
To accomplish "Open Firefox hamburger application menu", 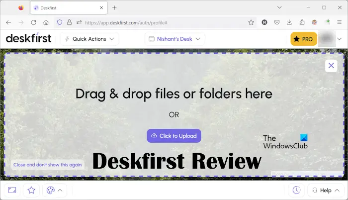I will tap(340, 22).
